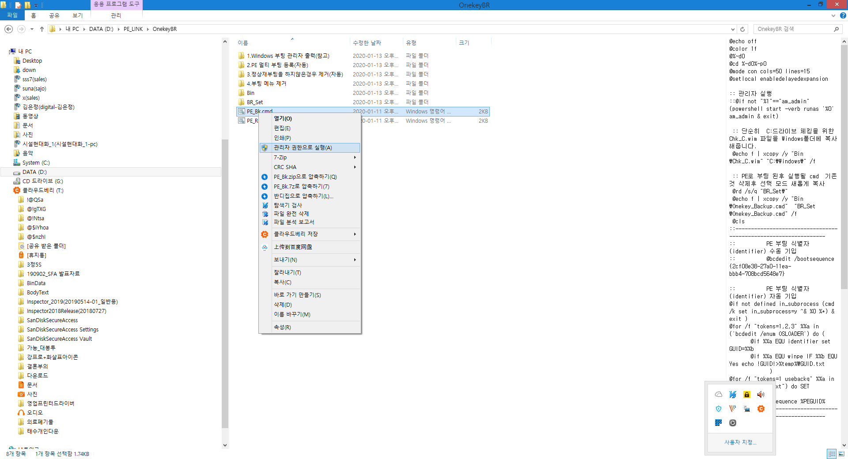Click the speaker volume tray icon
This screenshot has height=459, width=848.
[761, 395]
